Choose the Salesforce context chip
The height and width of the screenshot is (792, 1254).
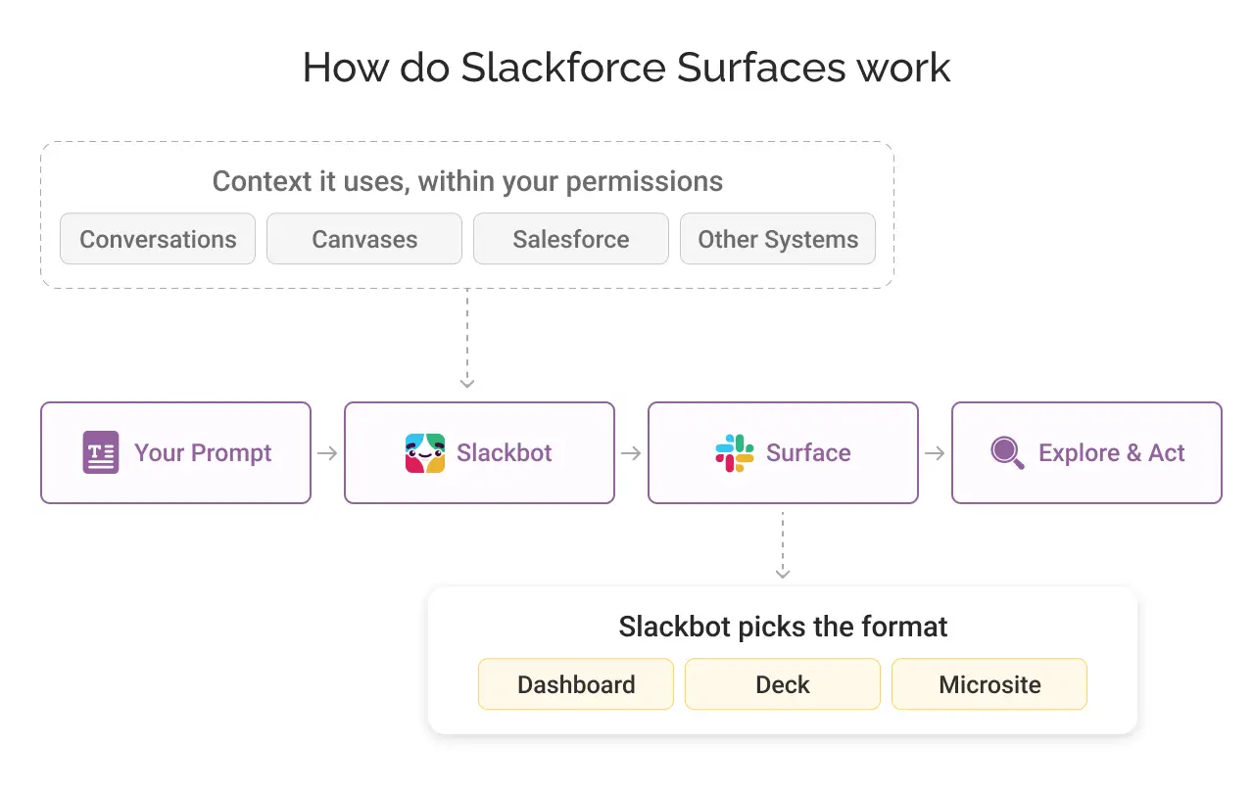[571, 239]
